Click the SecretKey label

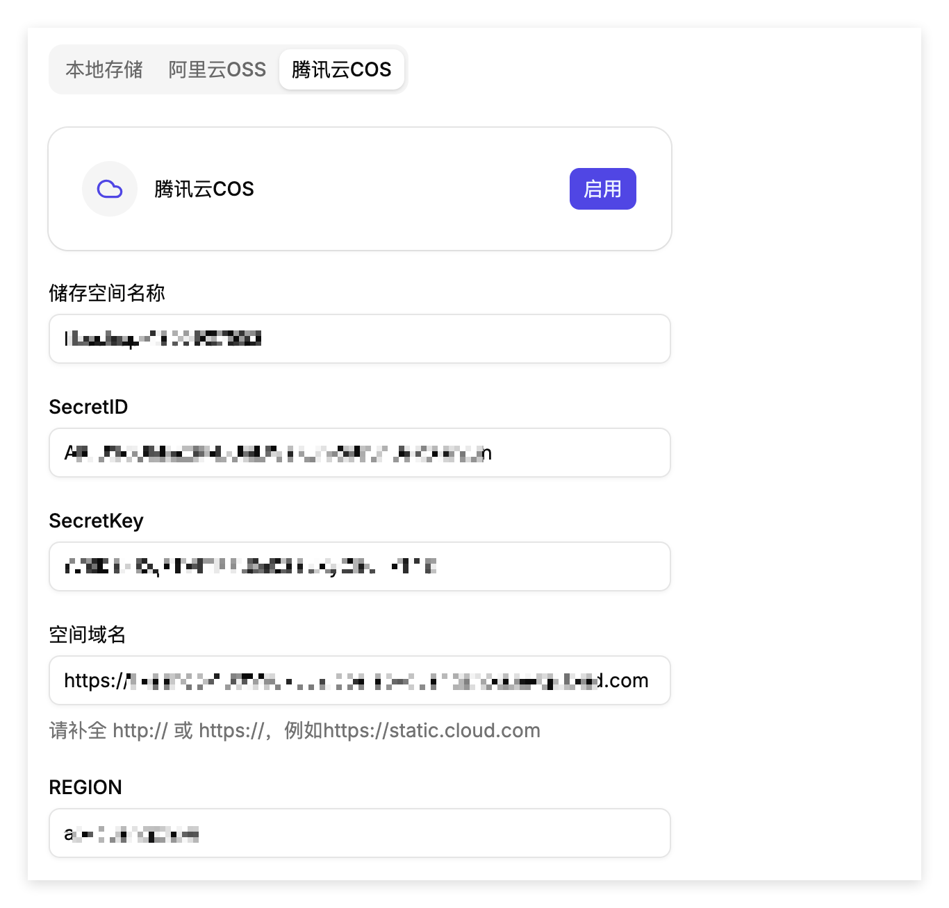tap(96, 521)
